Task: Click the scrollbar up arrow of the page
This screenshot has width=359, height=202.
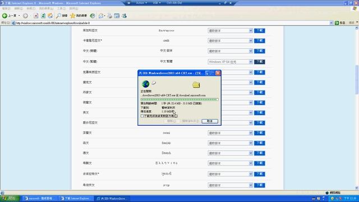Action: click(x=357, y=28)
